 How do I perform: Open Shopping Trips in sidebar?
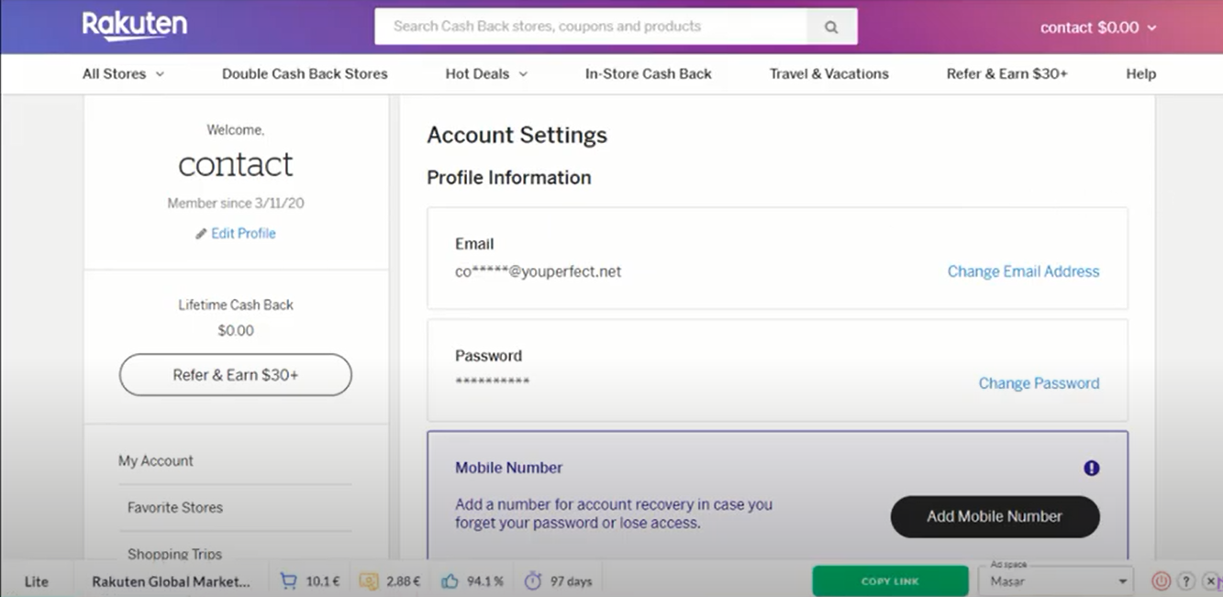coord(174,554)
